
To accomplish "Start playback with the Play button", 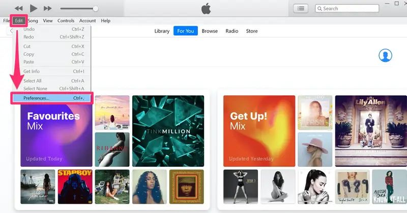I will (33, 8).
